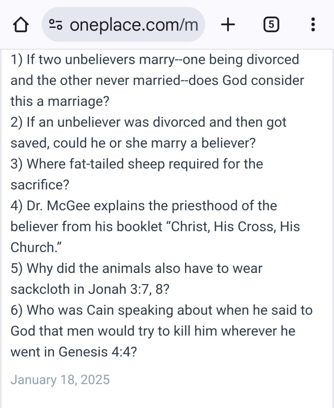Image resolution: width=334 pixels, height=408 pixels.
Task: Tap the Home icon in browser toolbar
Action: click(21, 25)
